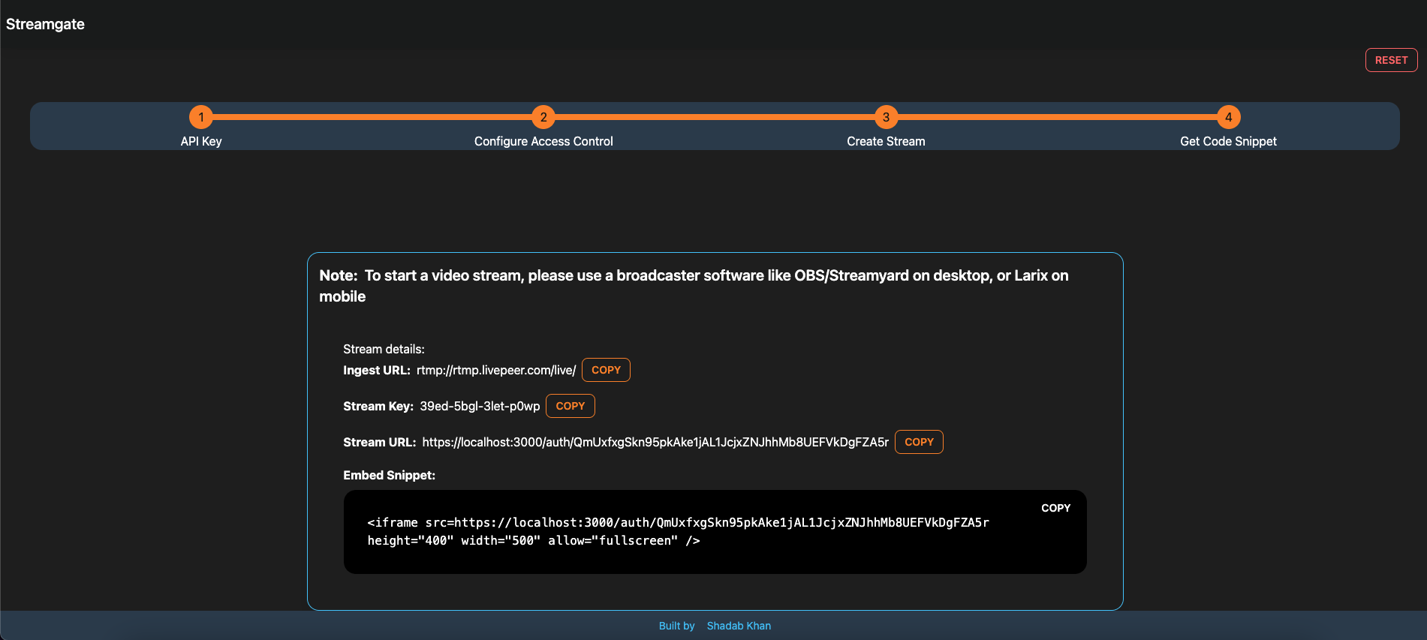The height and width of the screenshot is (640, 1427).
Task: Click the API Key step label
Action: (201, 141)
